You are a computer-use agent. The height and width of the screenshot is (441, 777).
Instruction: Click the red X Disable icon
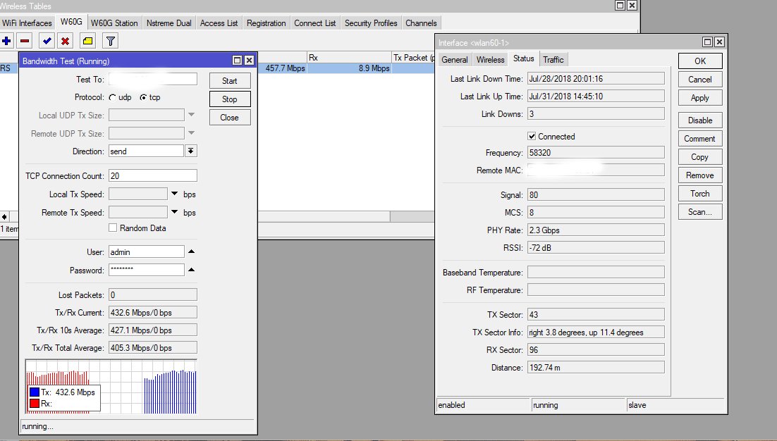click(65, 41)
